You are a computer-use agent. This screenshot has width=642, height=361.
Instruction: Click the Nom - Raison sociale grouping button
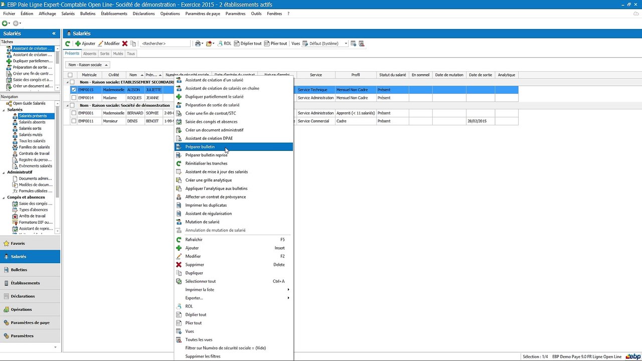click(88, 65)
